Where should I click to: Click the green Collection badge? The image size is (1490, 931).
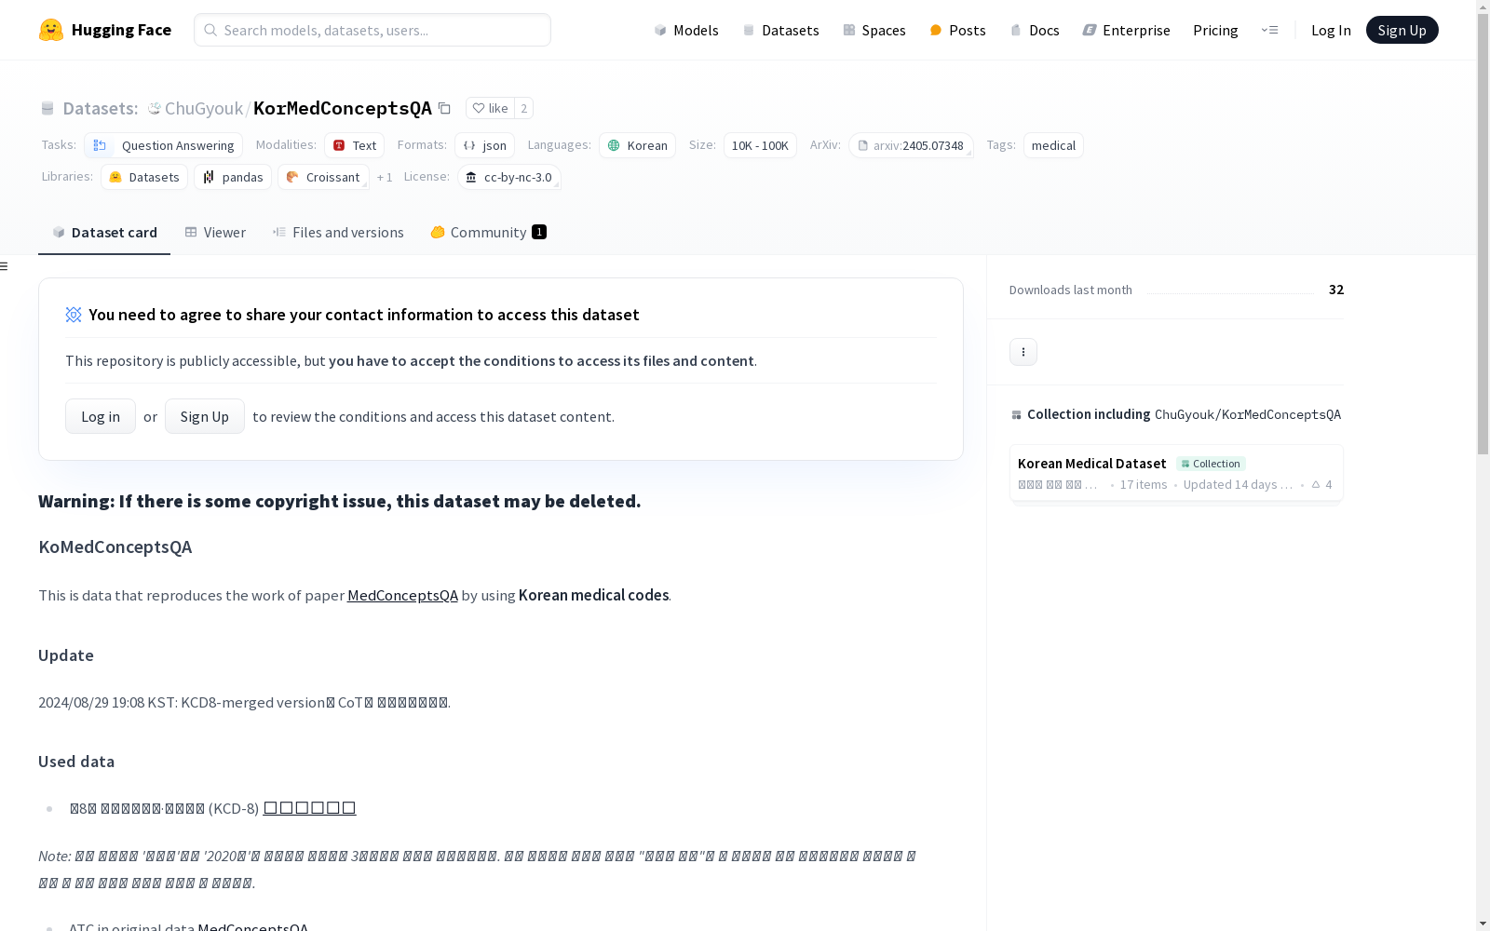pyautogui.click(x=1211, y=464)
